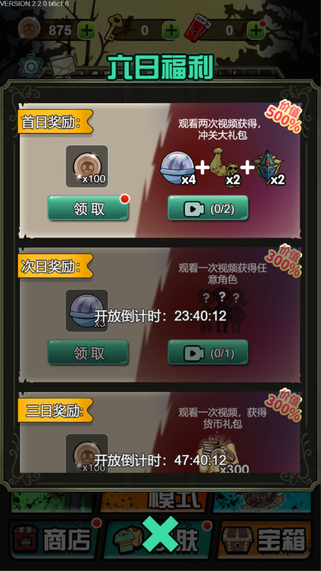Watch video for first-day gift pack (0/2)
This screenshot has width=321, height=571.
tap(208, 208)
